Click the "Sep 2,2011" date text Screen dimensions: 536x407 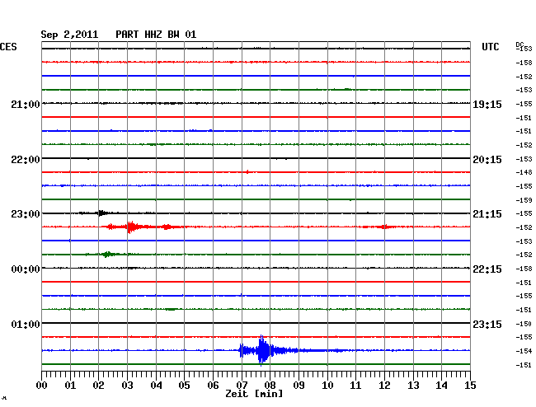69,35
